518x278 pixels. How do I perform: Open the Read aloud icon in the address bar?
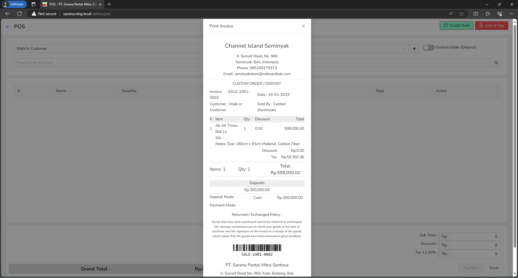451,14
